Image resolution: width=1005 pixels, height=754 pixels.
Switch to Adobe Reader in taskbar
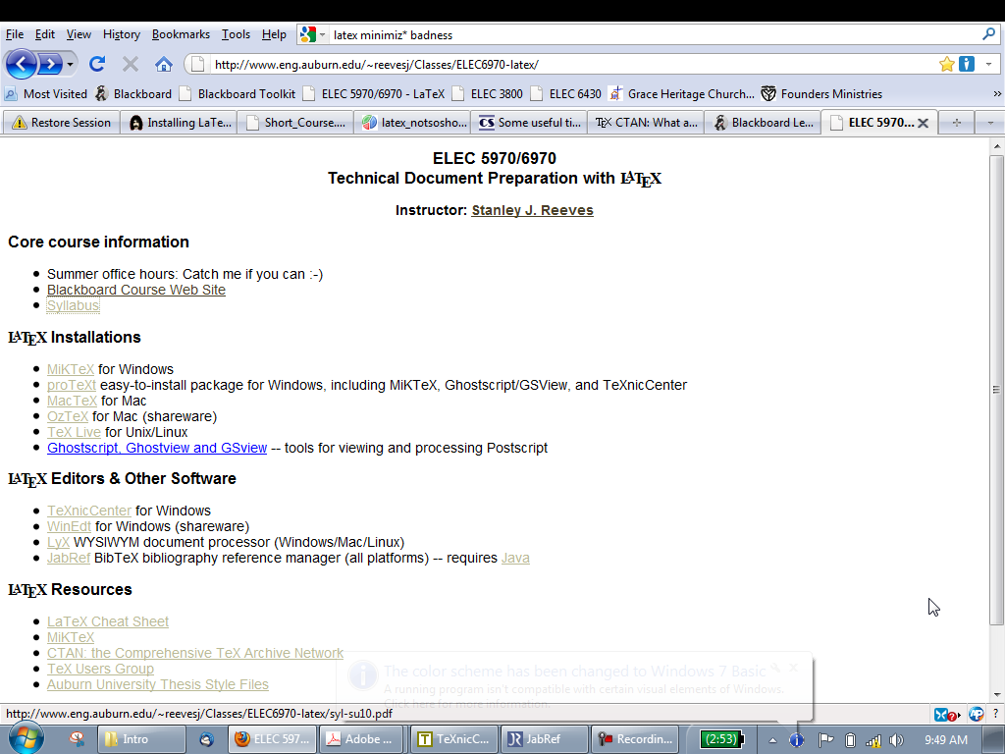pyautogui.click(x=362, y=739)
